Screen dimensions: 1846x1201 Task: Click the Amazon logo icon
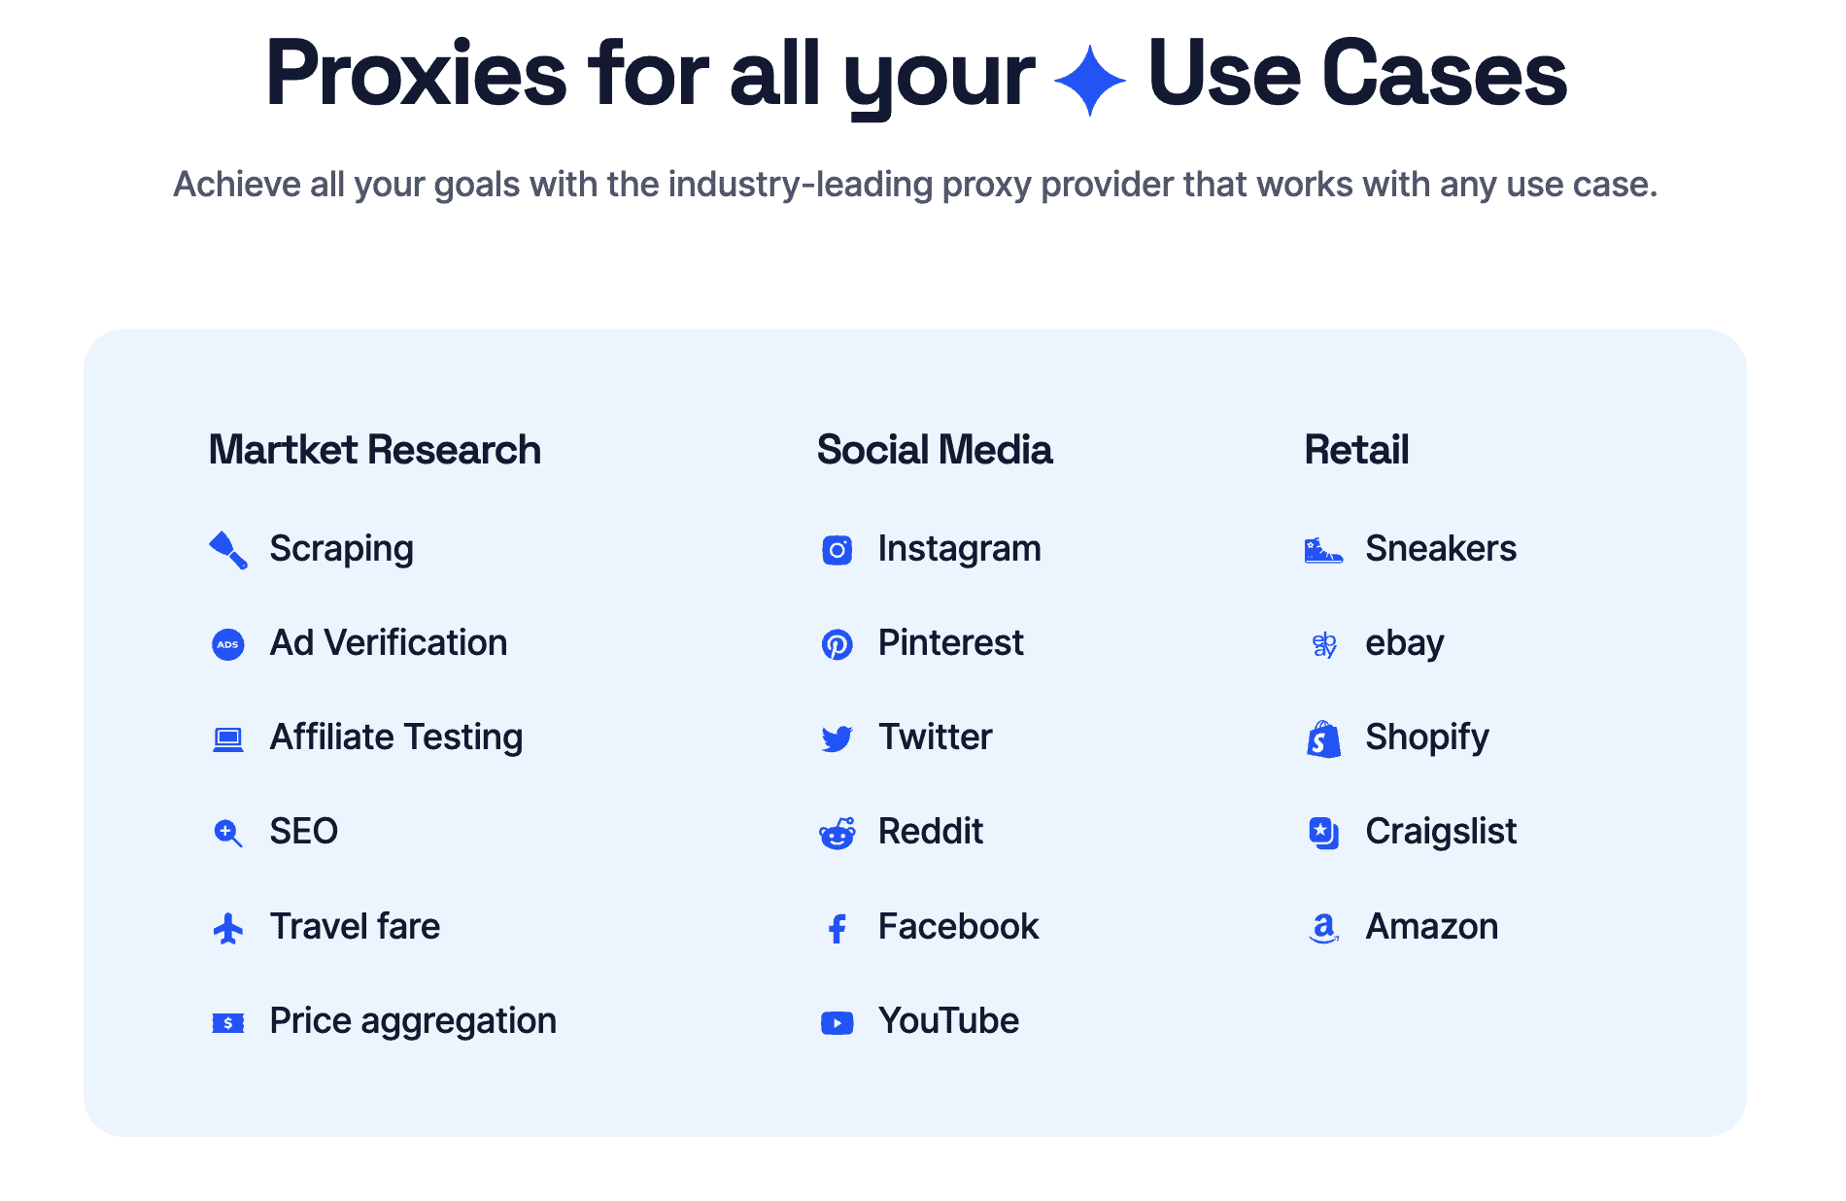pyautogui.click(x=1323, y=928)
